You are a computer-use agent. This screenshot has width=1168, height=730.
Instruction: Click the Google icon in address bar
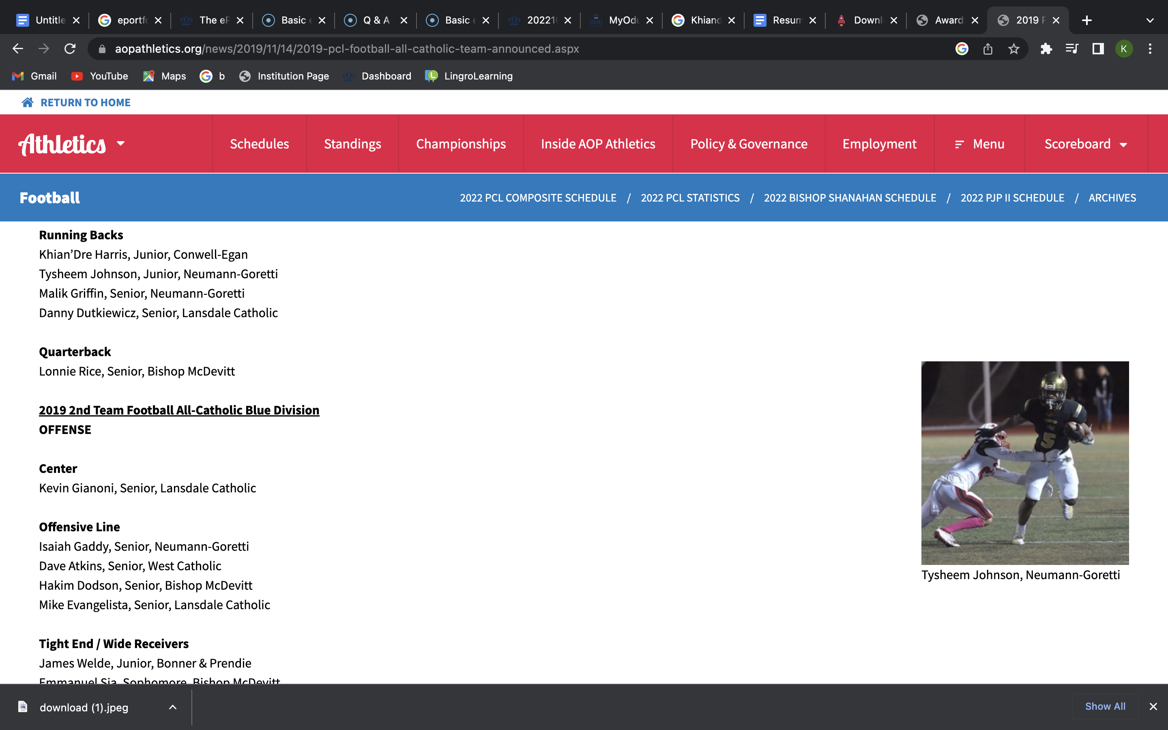coord(962,49)
